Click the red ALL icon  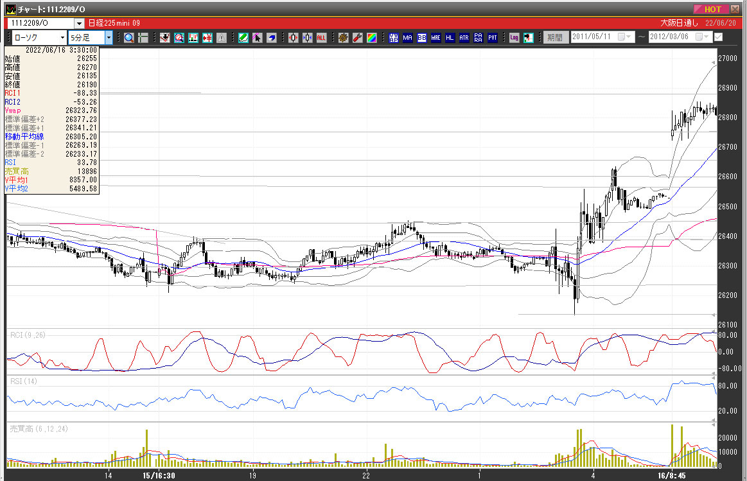[322, 38]
